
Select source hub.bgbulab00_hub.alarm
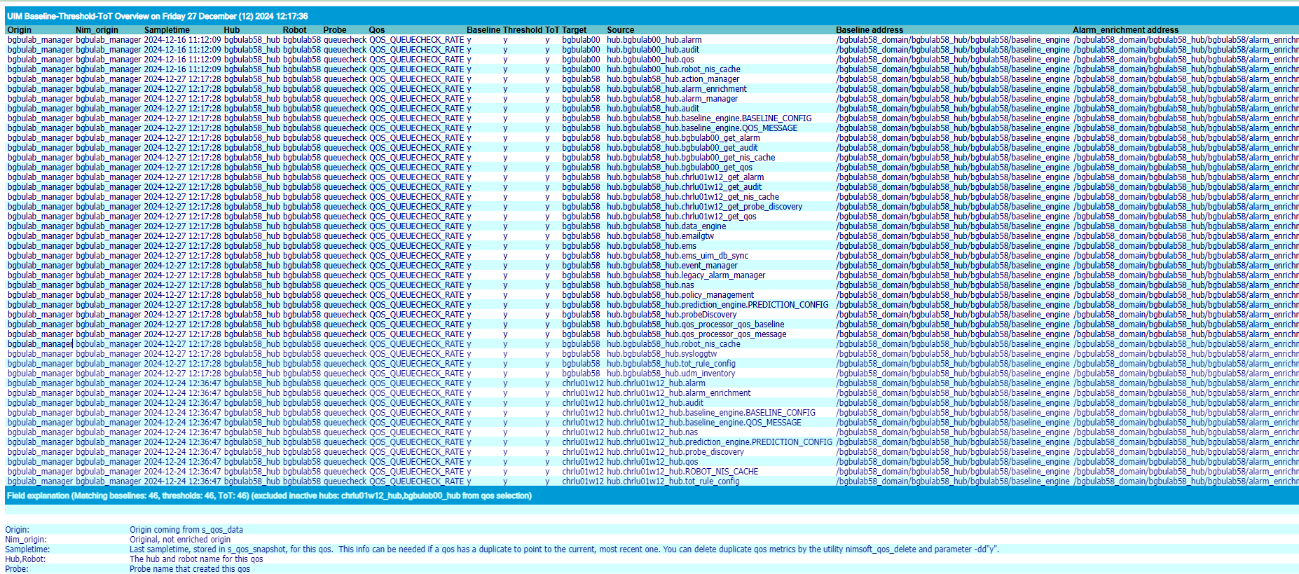point(654,40)
